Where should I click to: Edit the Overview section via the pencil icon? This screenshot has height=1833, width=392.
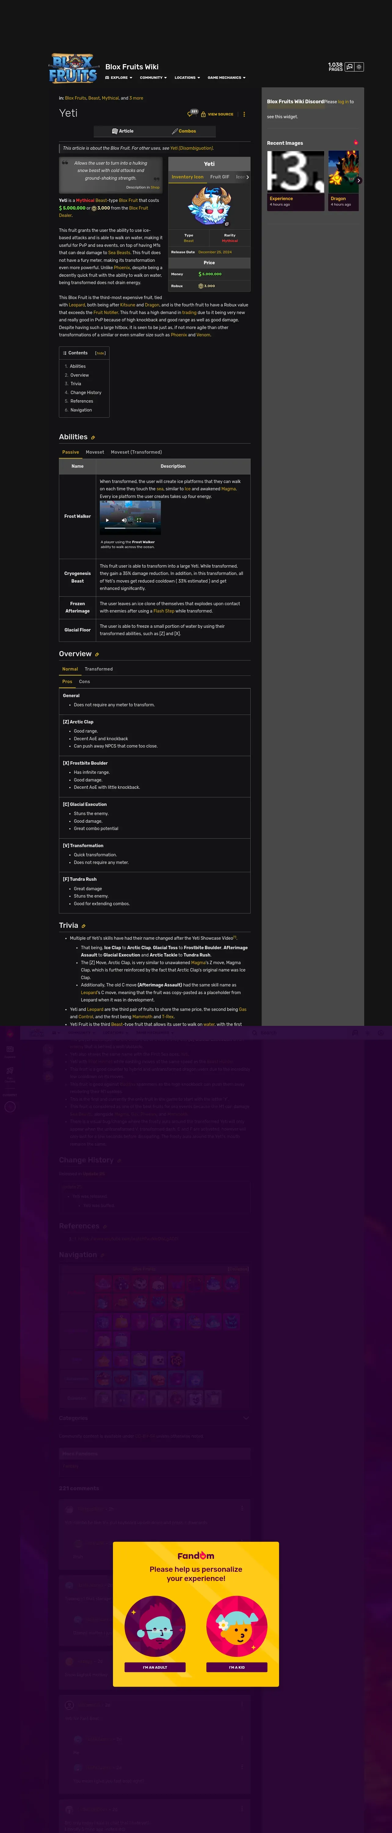point(97,655)
